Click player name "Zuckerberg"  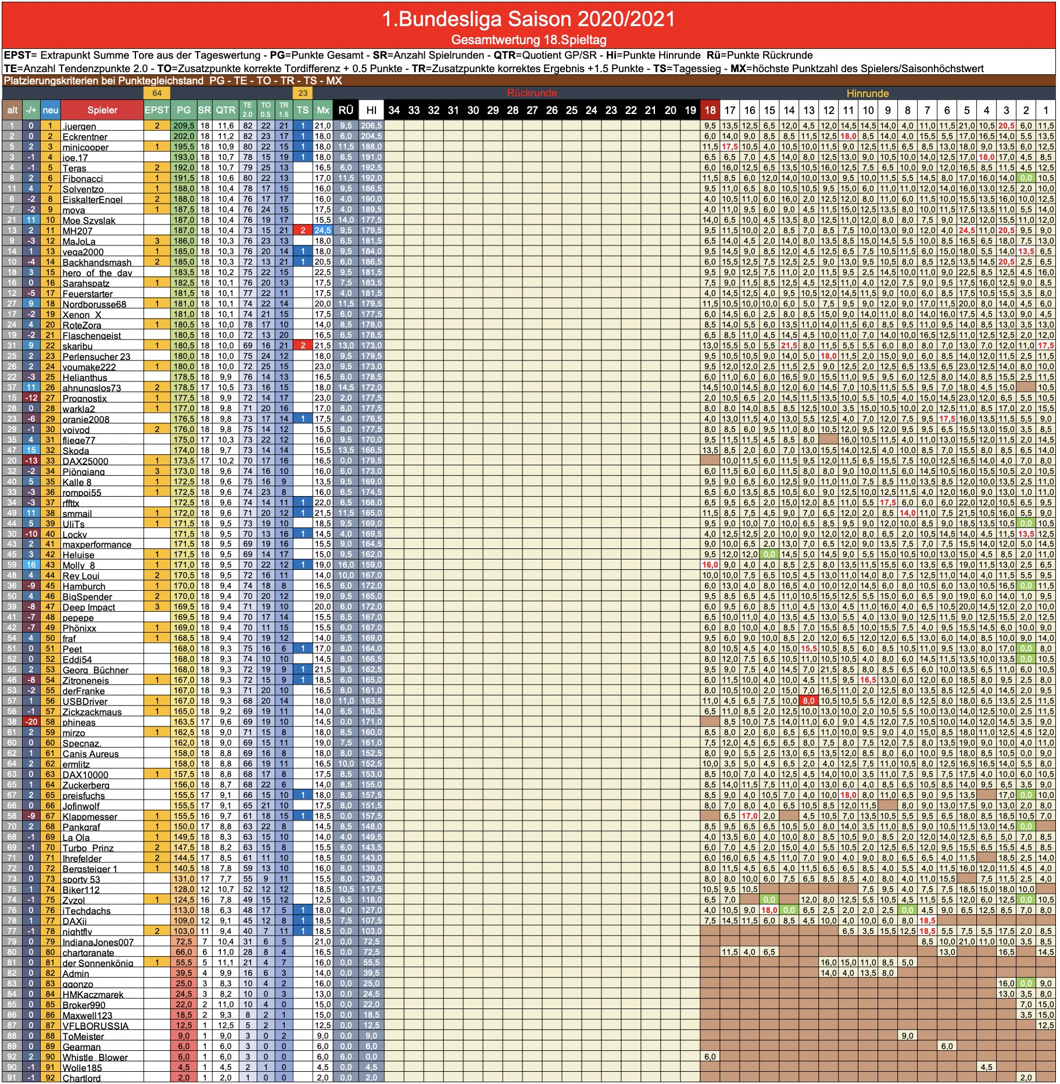86,785
